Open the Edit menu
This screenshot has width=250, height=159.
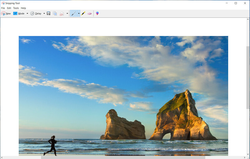9,8
